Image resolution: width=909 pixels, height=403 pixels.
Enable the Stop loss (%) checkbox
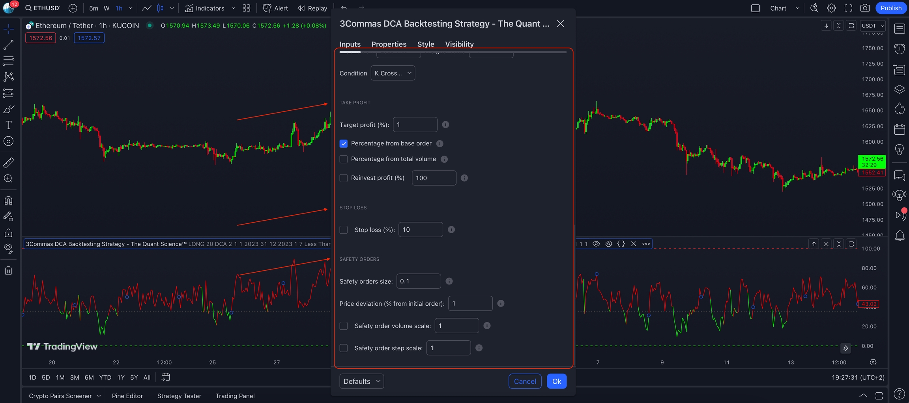point(344,230)
